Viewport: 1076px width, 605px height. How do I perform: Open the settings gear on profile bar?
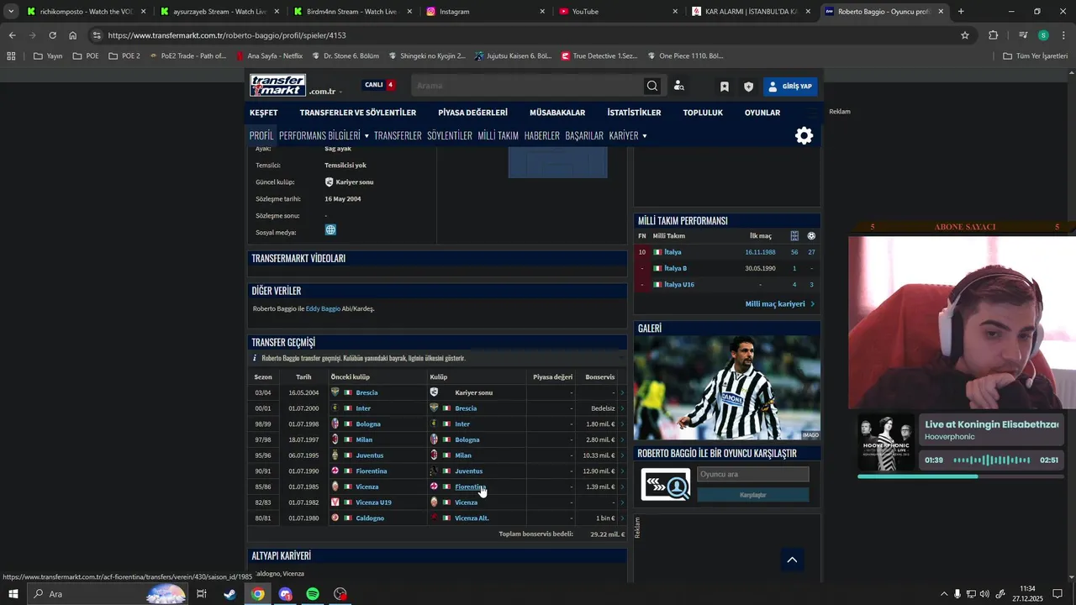click(x=804, y=135)
